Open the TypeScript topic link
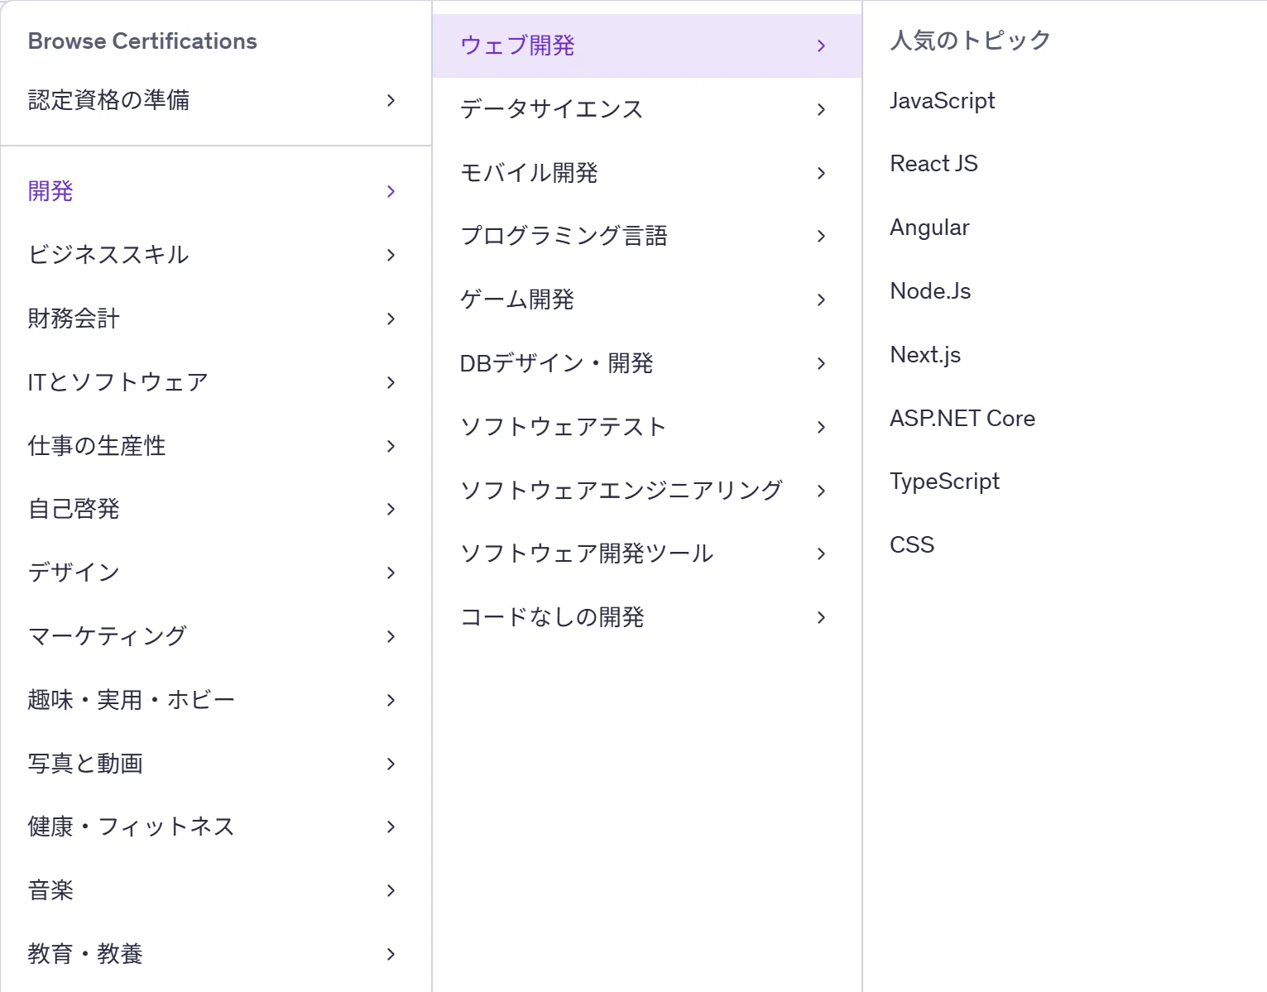This screenshot has height=992, width=1267. pos(944,482)
